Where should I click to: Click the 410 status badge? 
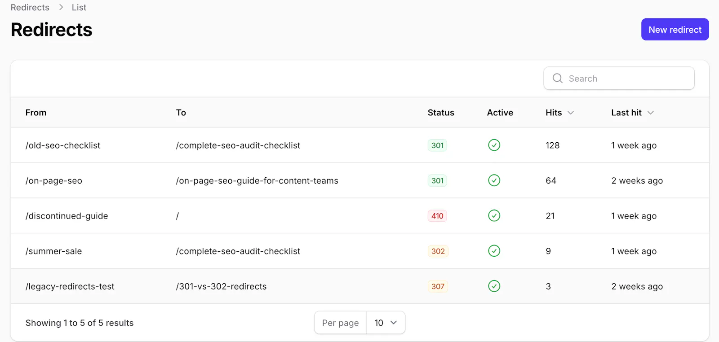tap(437, 216)
